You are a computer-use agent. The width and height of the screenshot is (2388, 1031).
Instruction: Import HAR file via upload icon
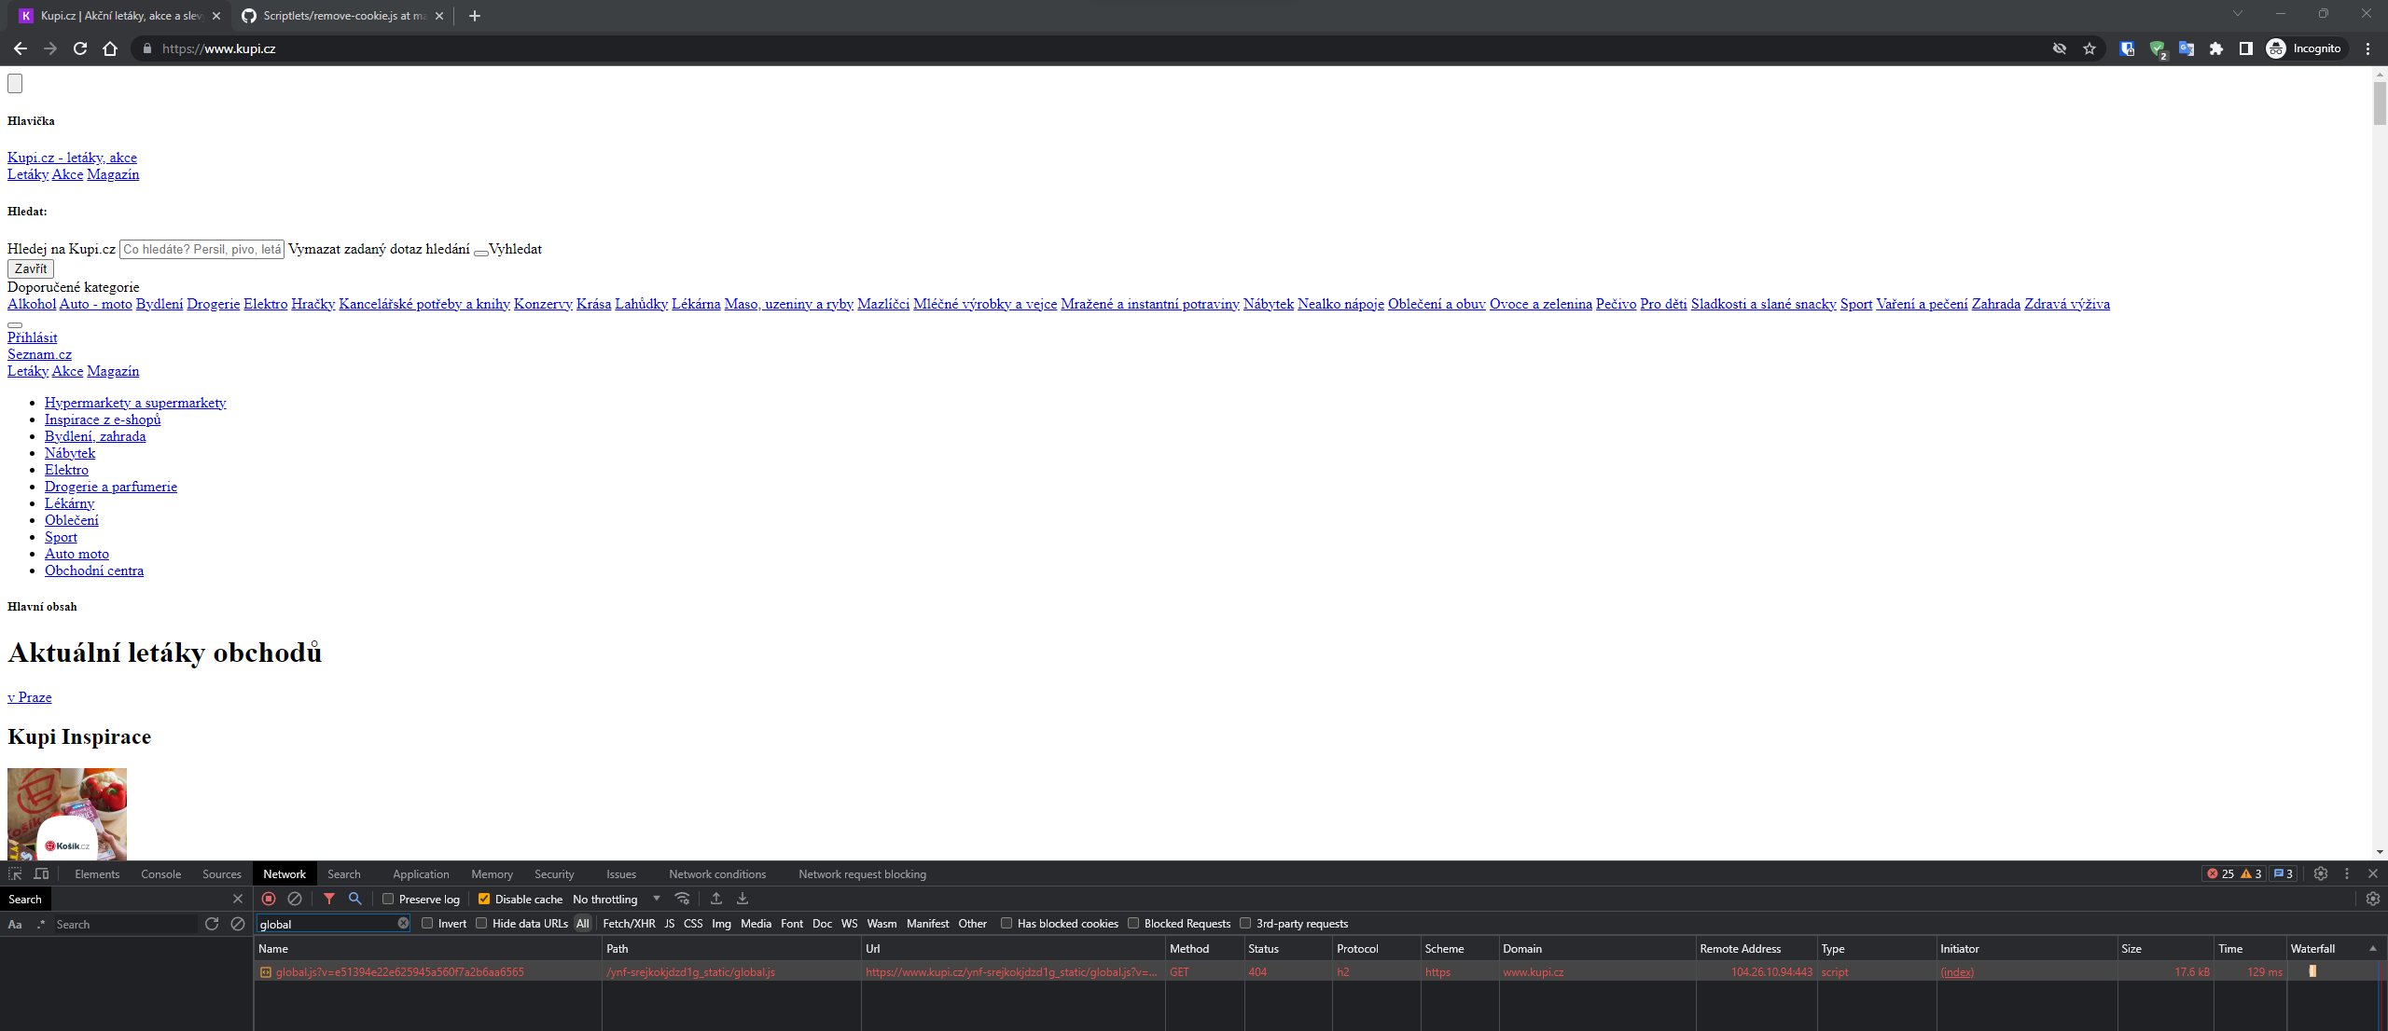coord(715,899)
